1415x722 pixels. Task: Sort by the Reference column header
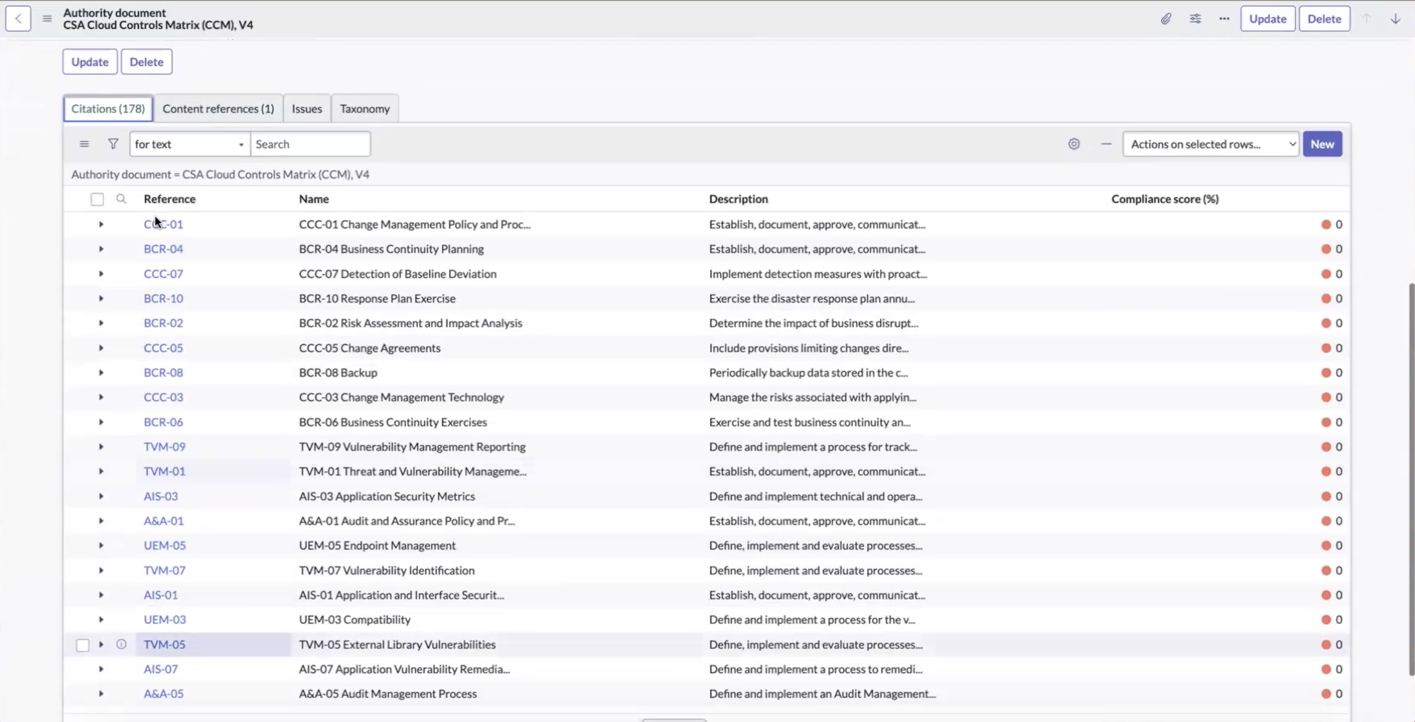tap(170, 199)
